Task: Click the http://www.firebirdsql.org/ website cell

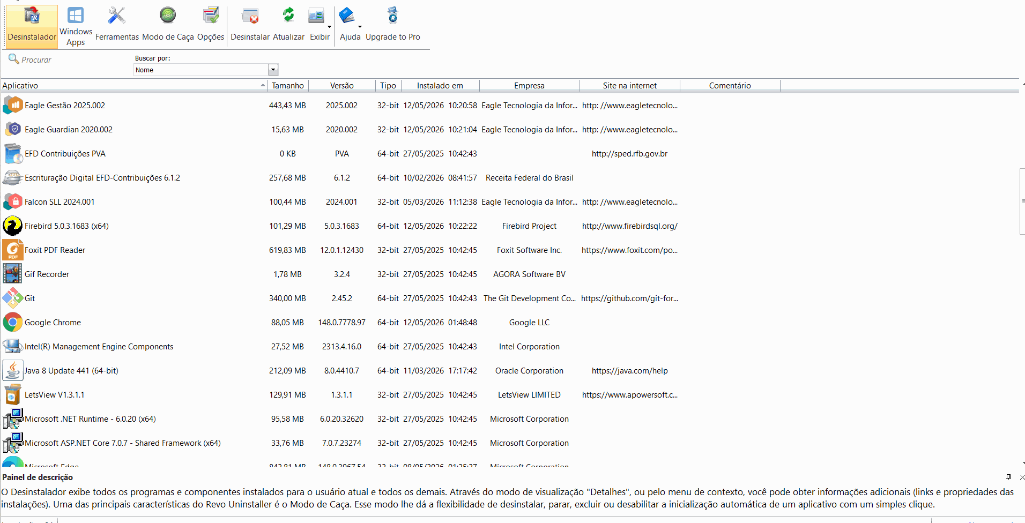Action: pos(630,226)
